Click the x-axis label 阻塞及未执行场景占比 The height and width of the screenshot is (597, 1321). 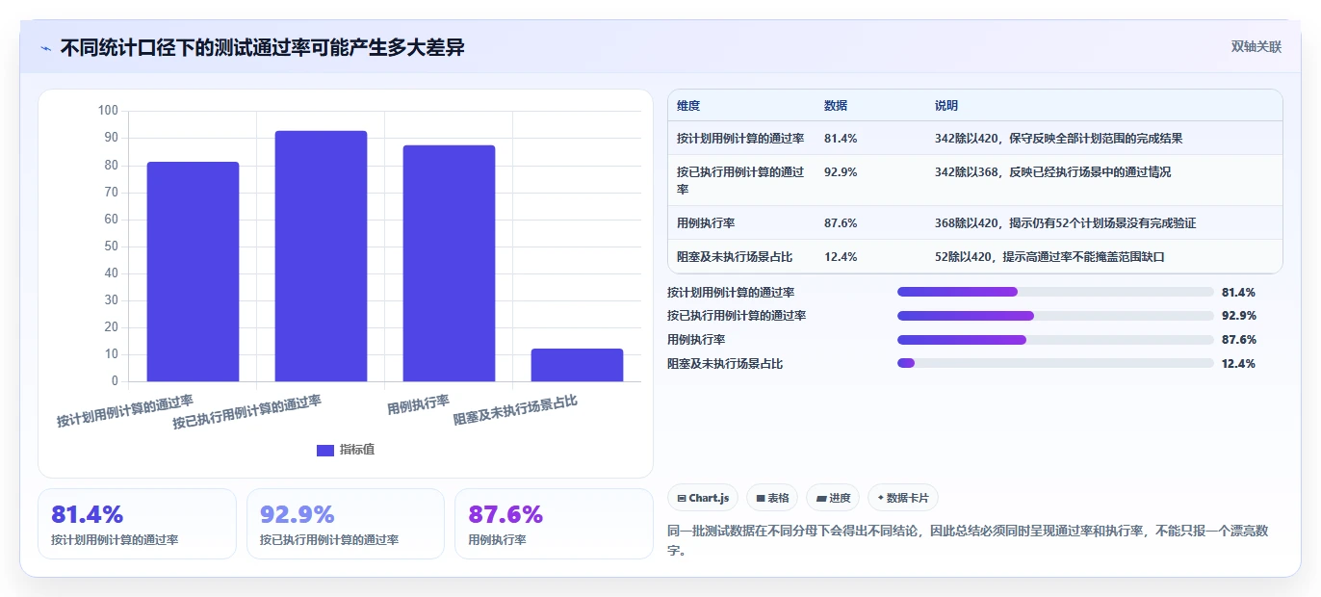515,410
